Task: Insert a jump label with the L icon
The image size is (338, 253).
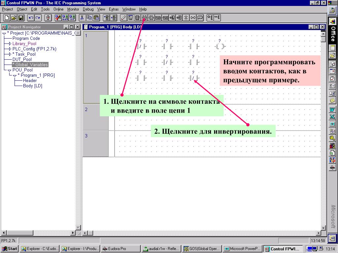Action: pos(172,18)
